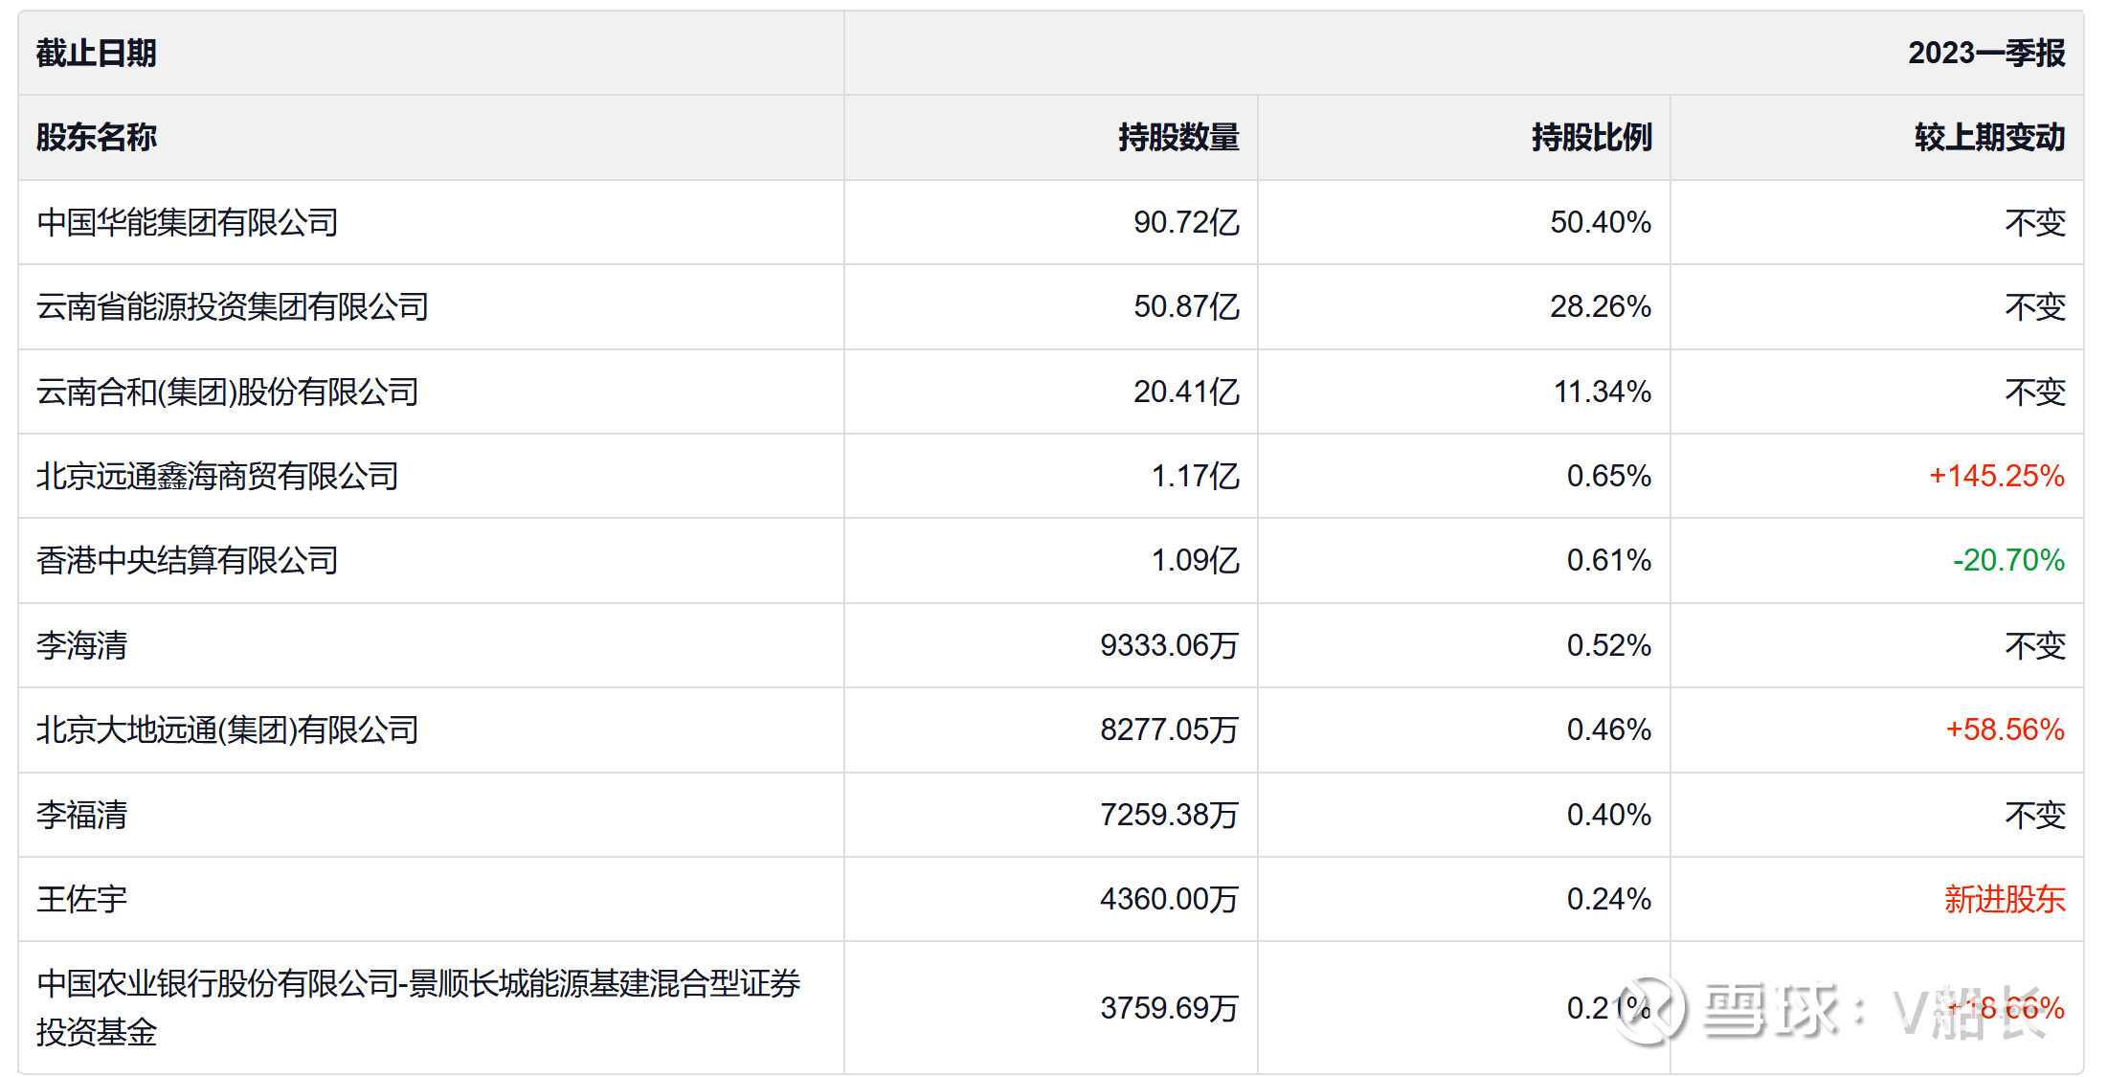The height and width of the screenshot is (1077, 2108).
Task: Select shareholder 中国华能集团有限公司
Action: click(188, 222)
